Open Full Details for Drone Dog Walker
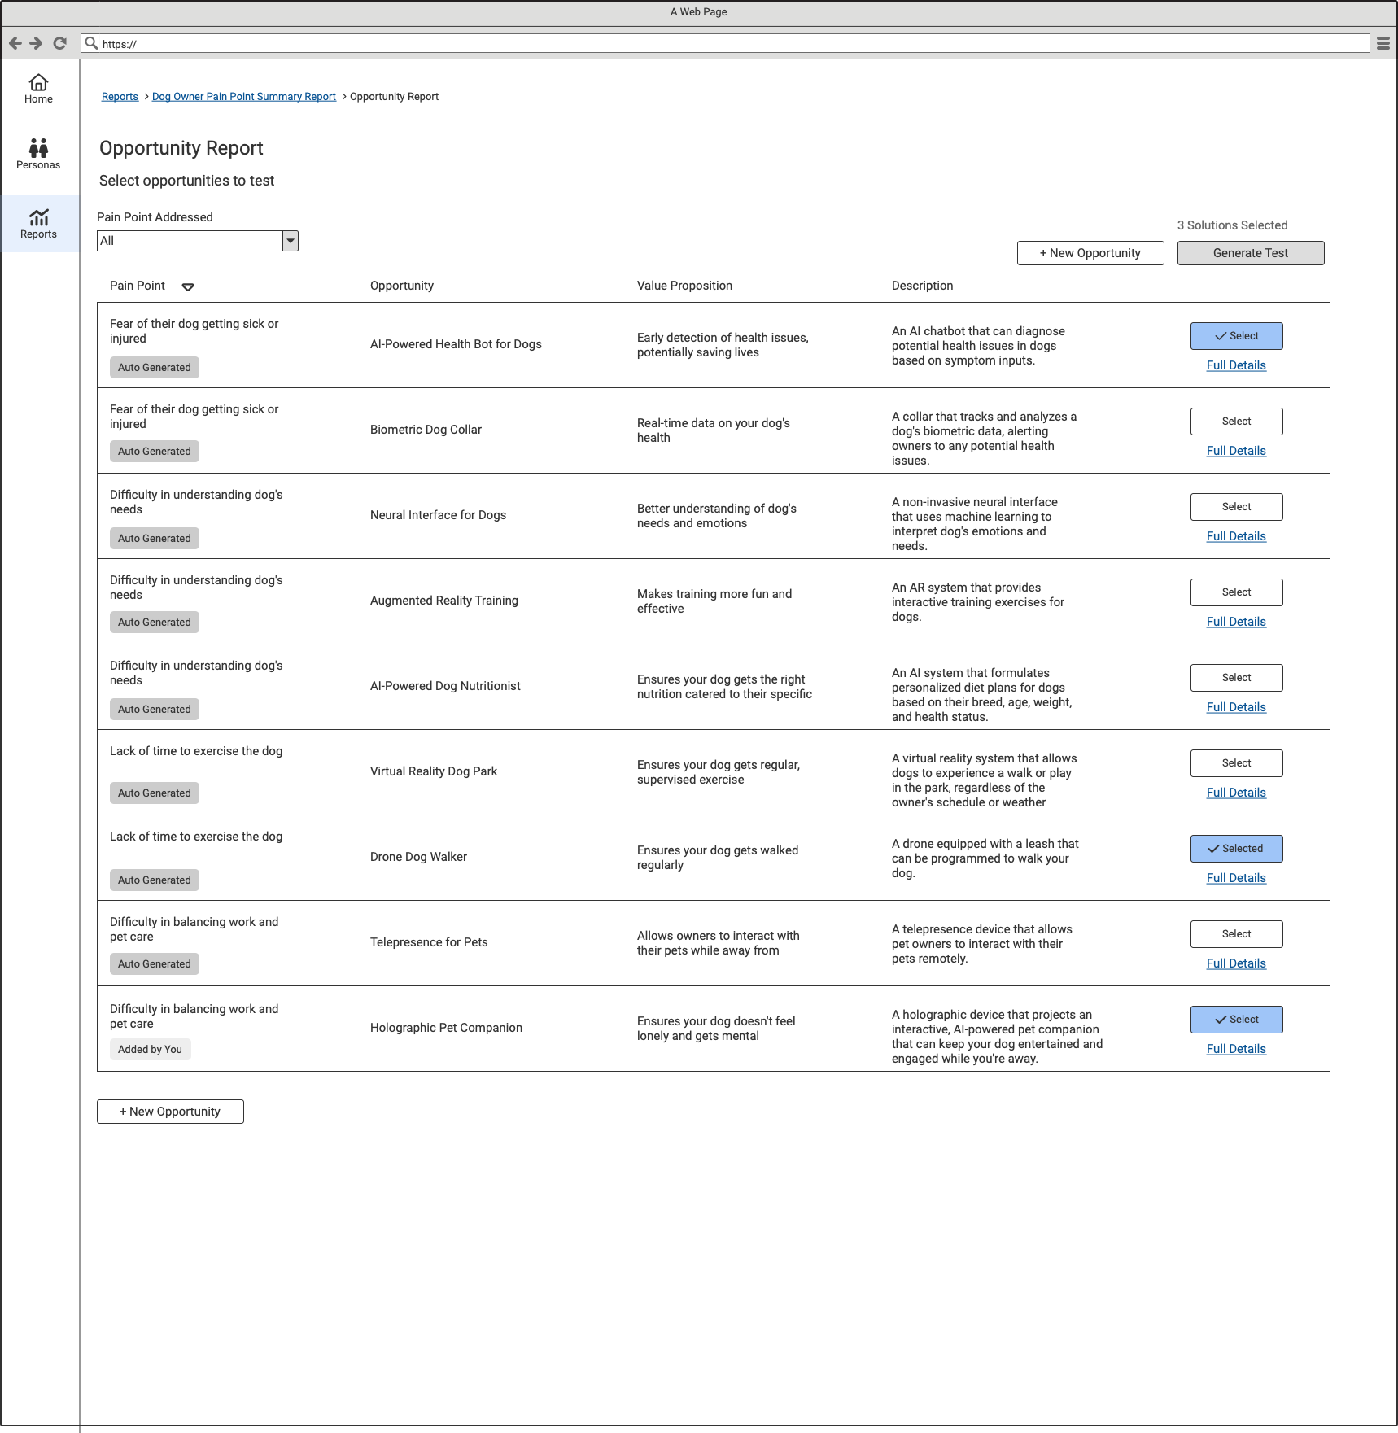This screenshot has height=1433, width=1398. 1236,878
